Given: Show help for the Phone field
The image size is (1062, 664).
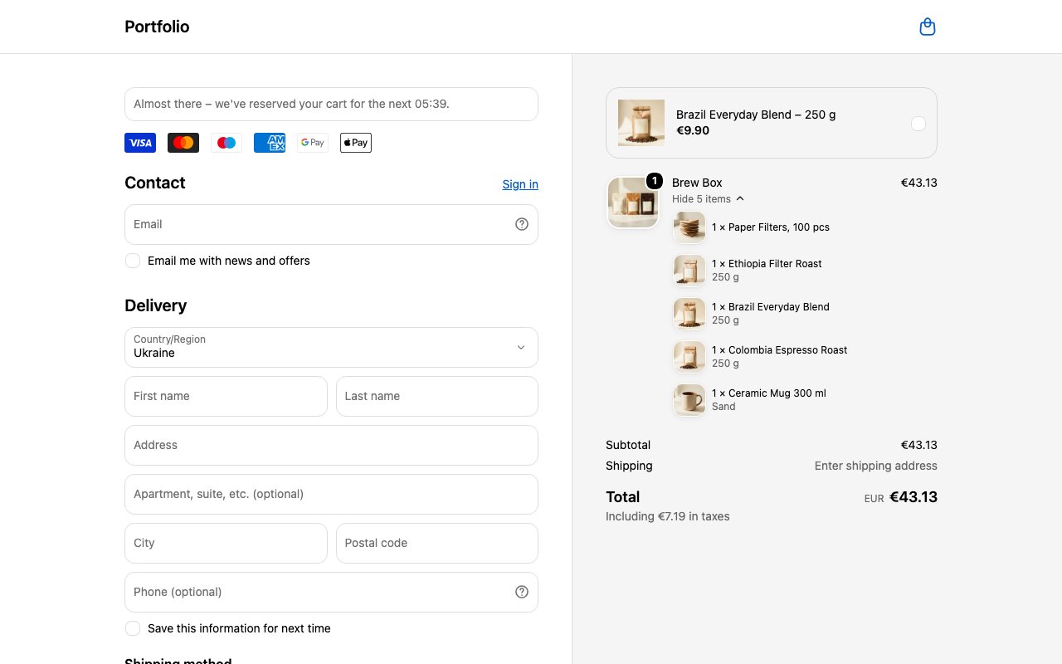Looking at the screenshot, I should pyautogui.click(x=522, y=592).
